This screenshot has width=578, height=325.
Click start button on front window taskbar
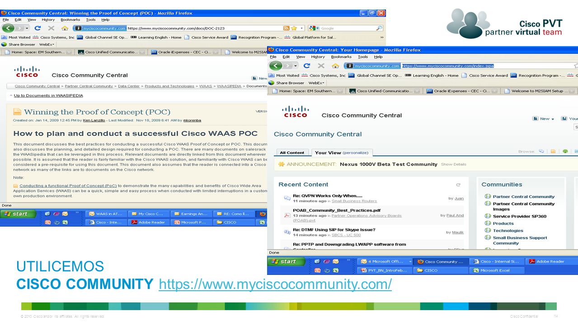point(285,261)
